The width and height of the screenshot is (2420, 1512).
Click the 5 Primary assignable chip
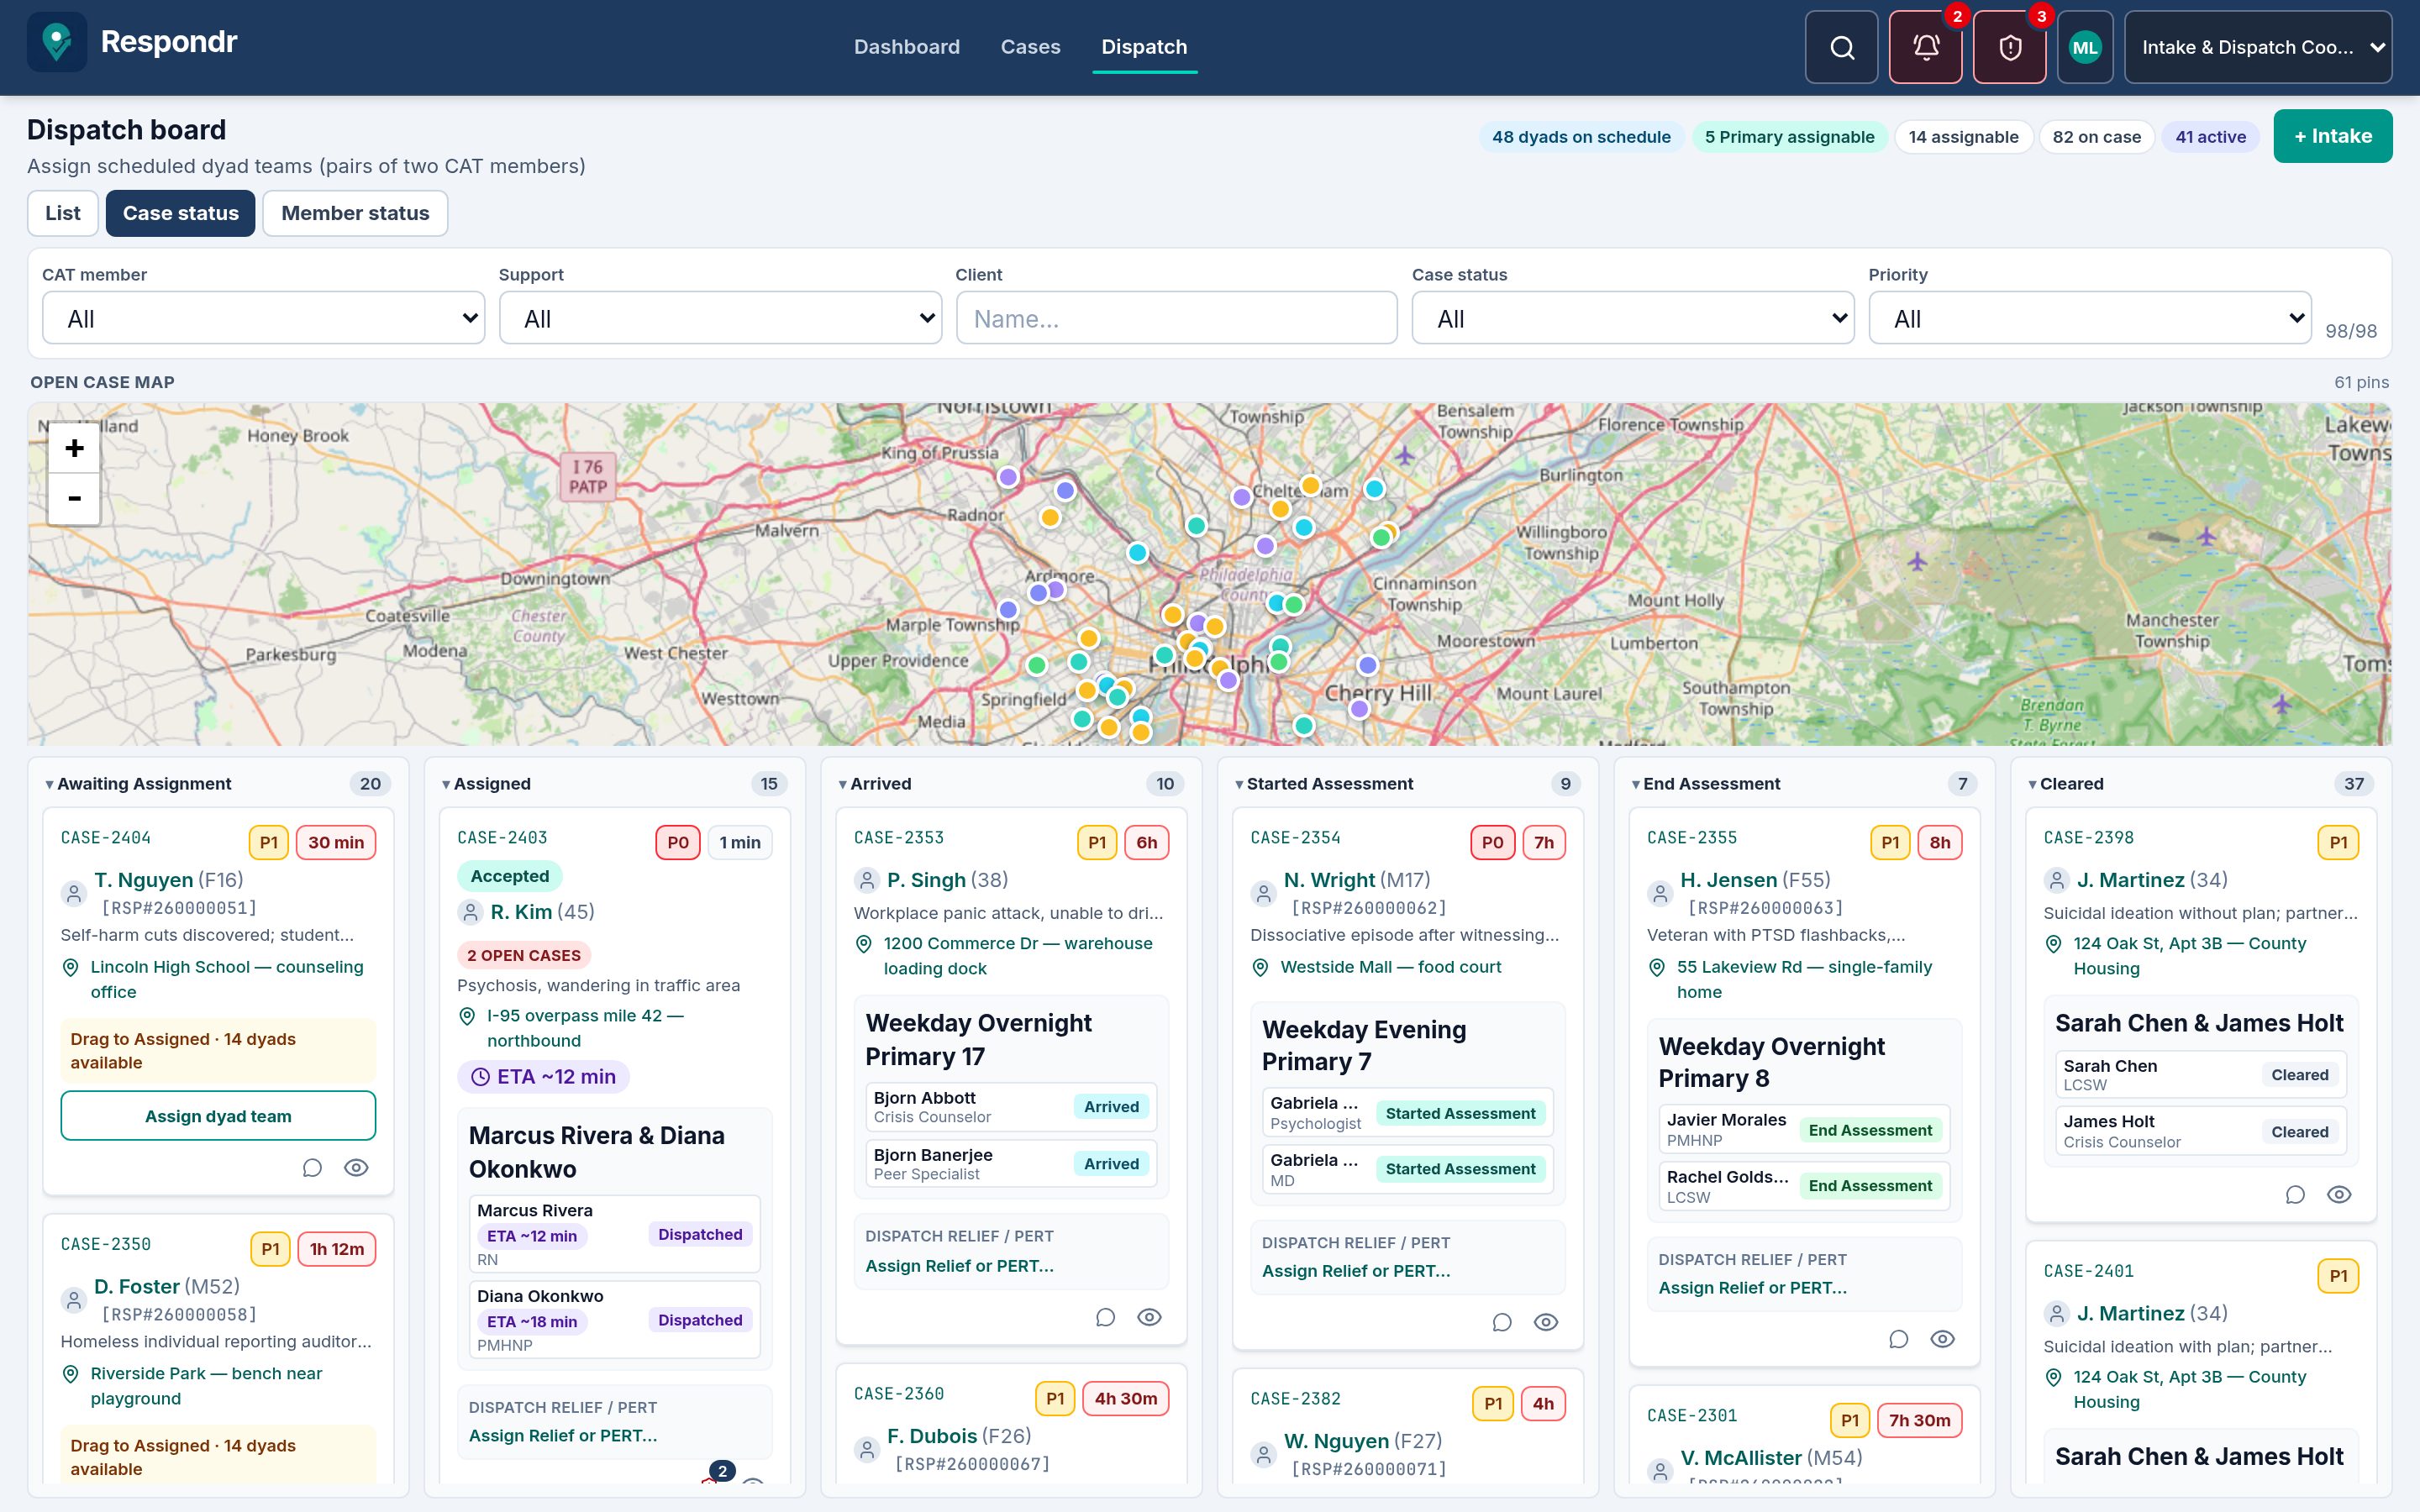tap(1790, 137)
